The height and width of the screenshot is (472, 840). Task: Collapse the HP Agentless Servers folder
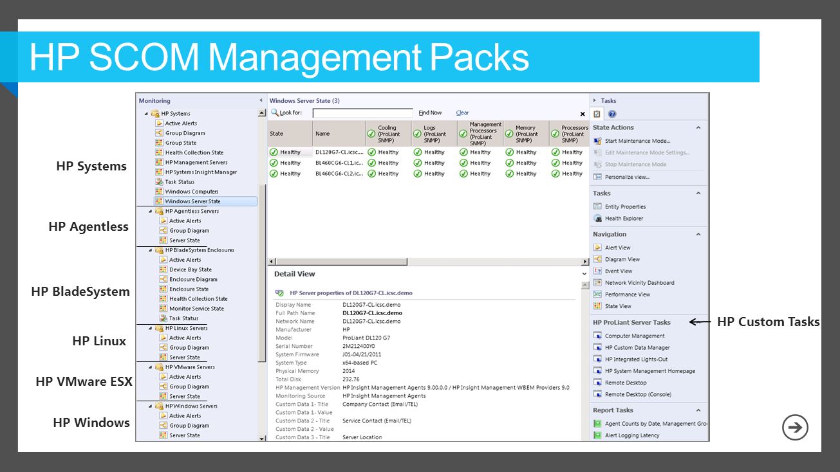point(150,211)
